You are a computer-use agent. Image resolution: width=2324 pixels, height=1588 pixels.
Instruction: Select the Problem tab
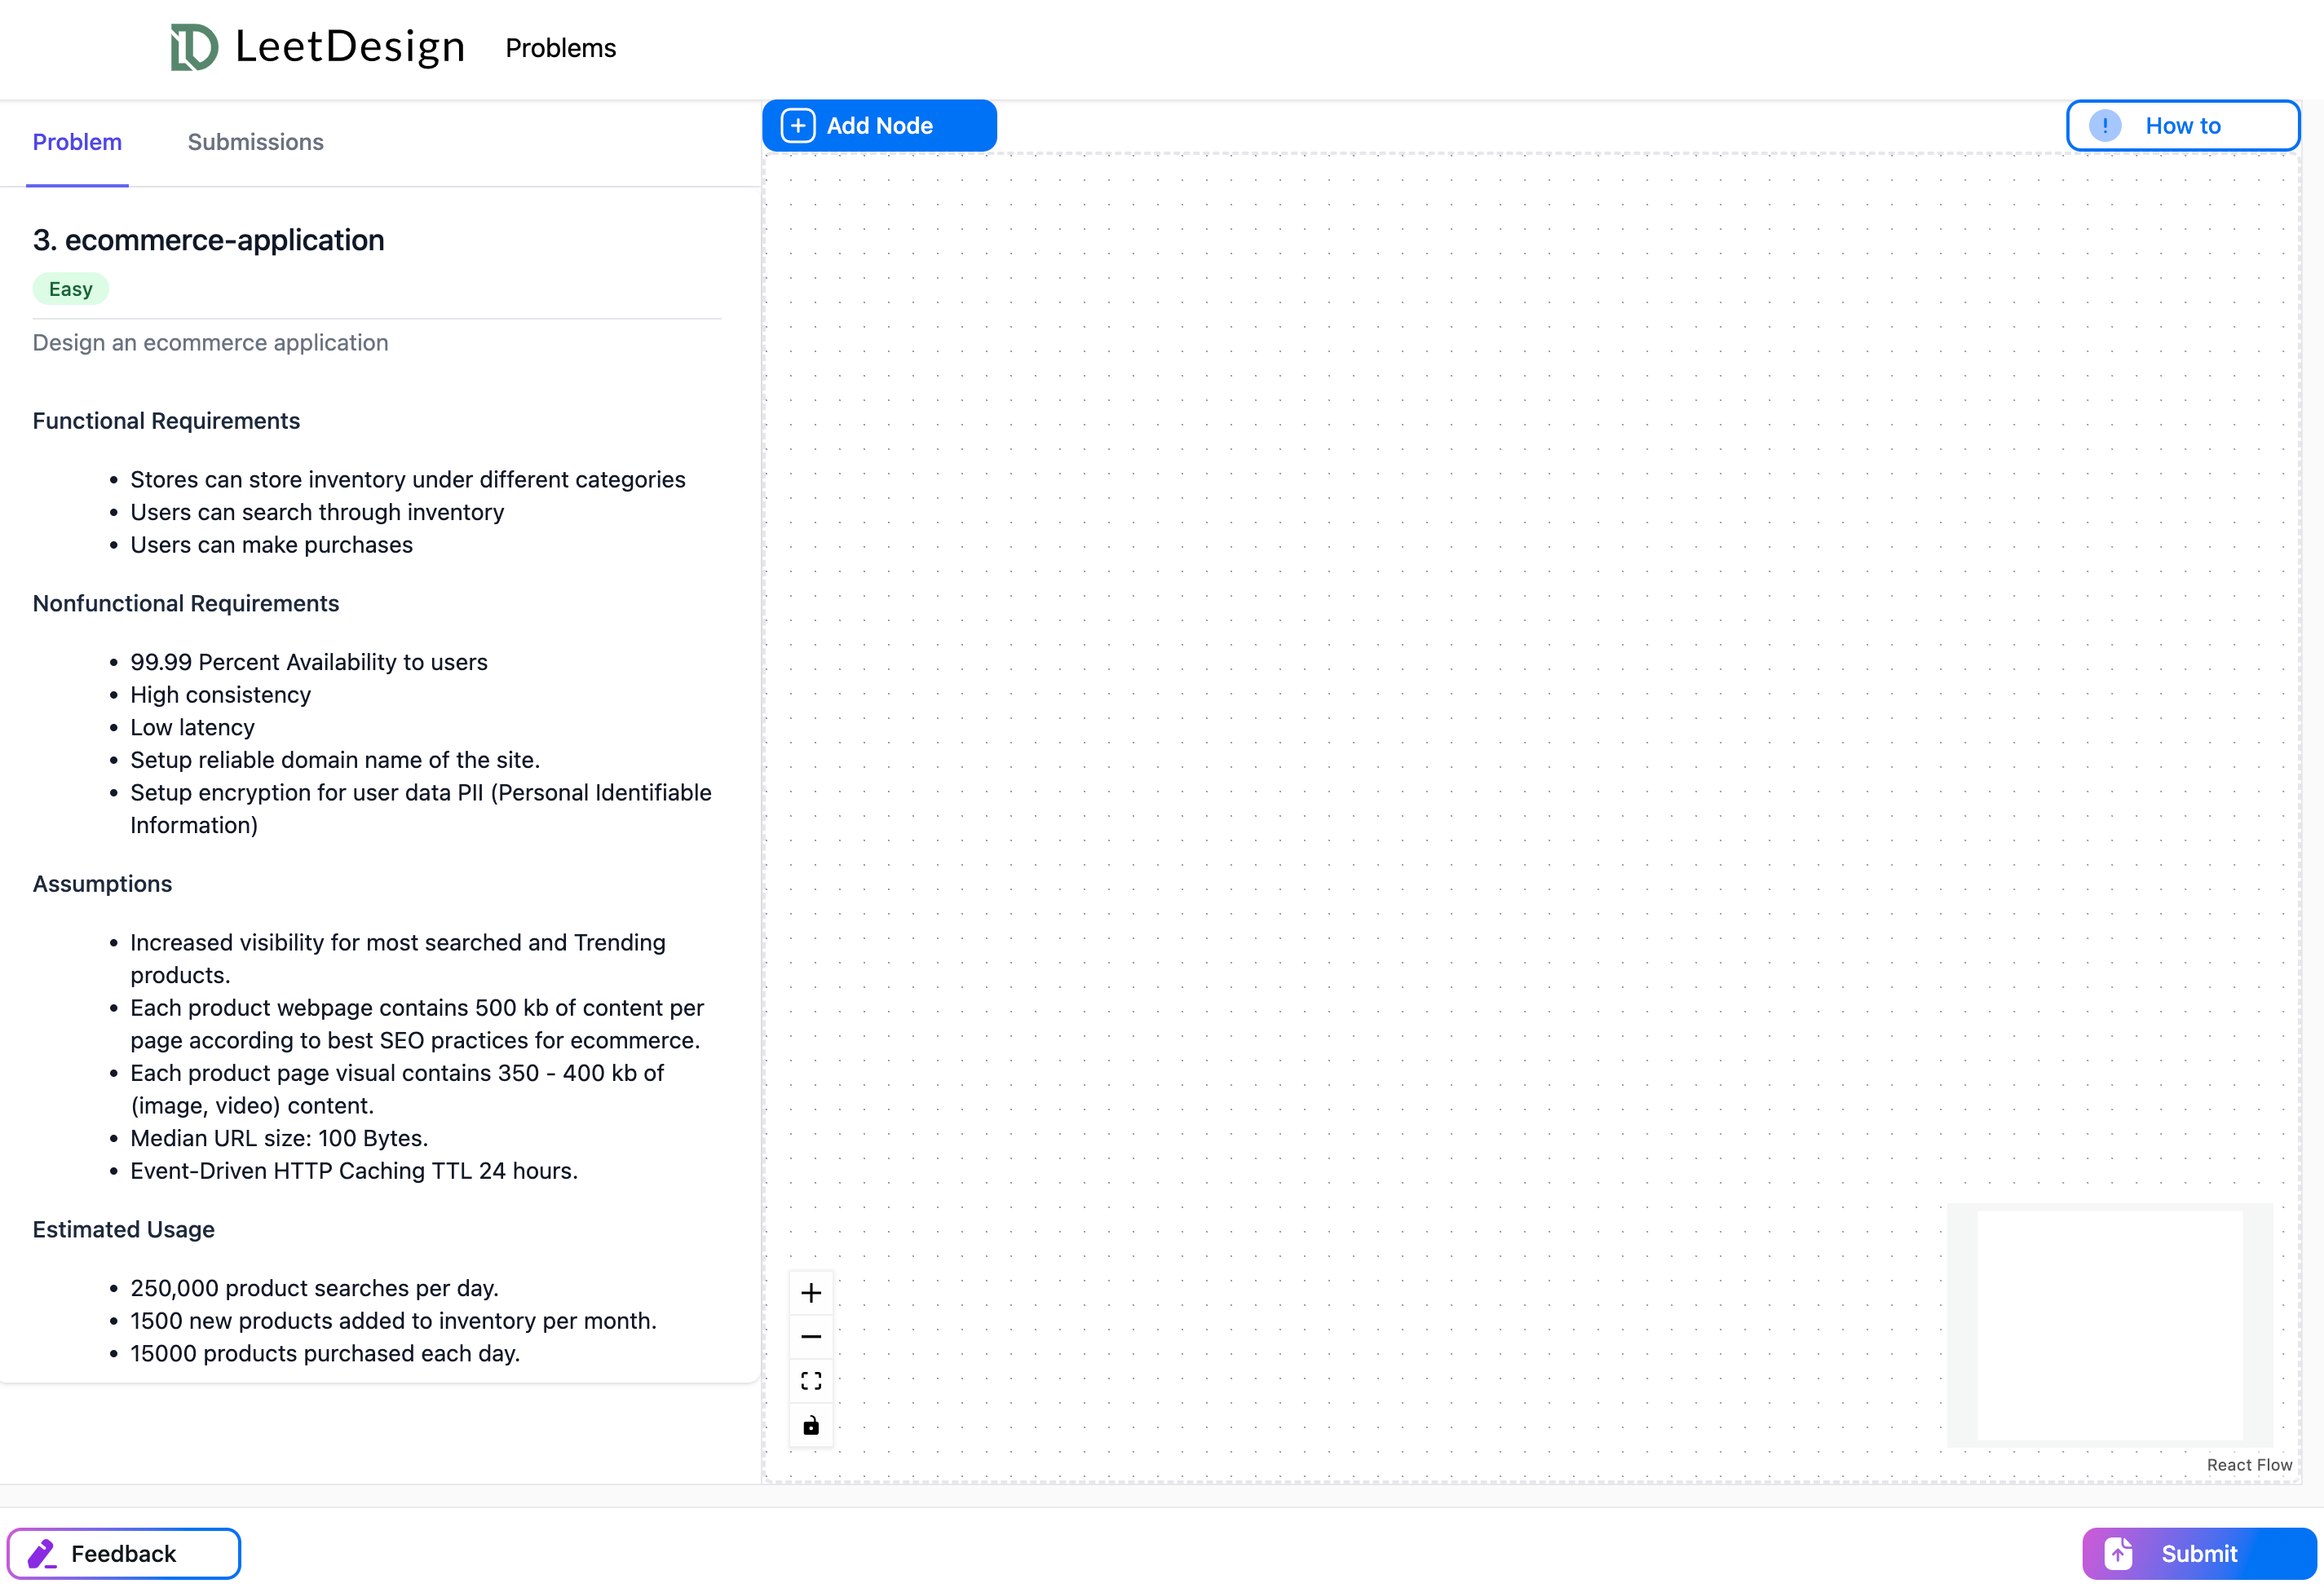tap(77, 142)
